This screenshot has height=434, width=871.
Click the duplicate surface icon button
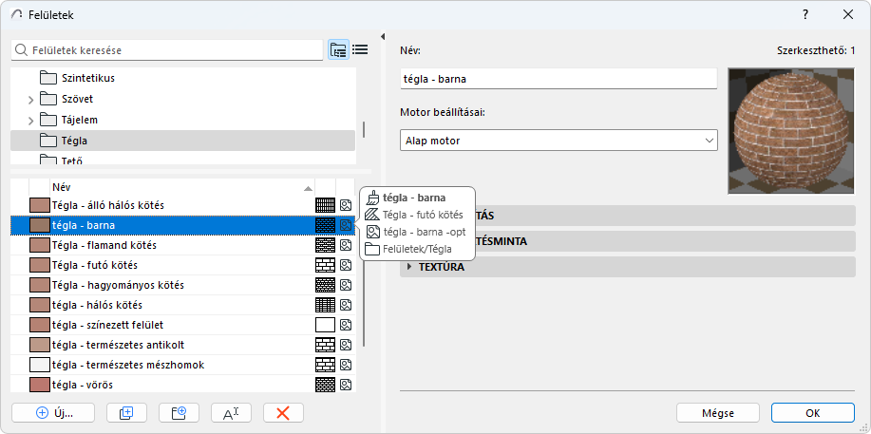[120, 412]
